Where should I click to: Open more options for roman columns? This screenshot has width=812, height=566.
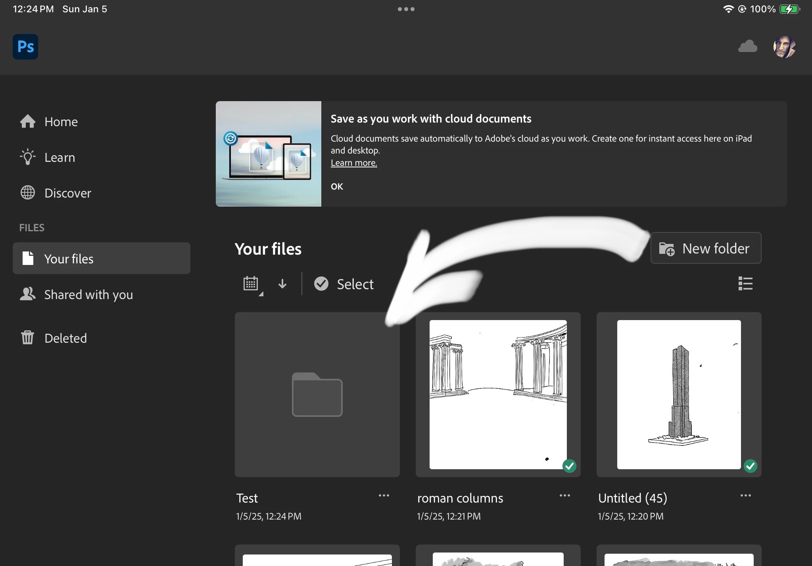click(x=564, y=496)
